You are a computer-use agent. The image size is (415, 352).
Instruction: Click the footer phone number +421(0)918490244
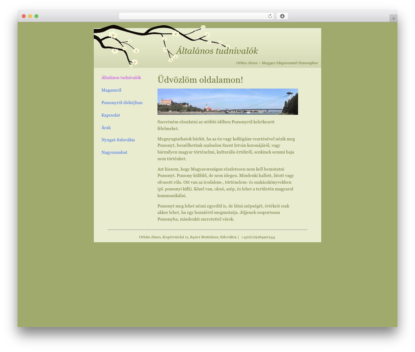point(258,237)
